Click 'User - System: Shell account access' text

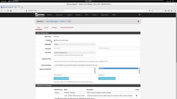(x=74, y=96)
